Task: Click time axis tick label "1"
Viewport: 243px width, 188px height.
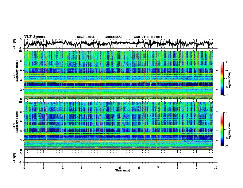Action: point(43,168)
